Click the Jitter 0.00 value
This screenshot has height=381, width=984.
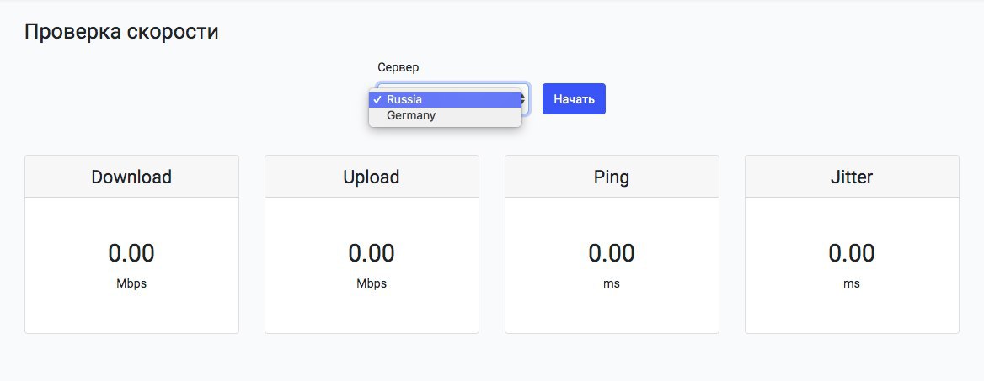(852, 252)
